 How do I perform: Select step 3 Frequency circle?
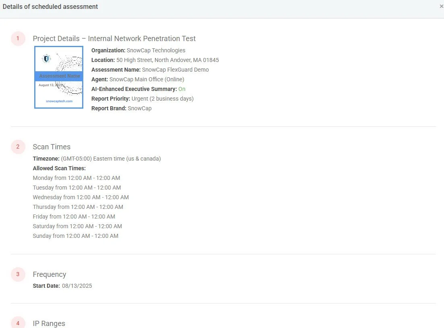click(x=18, y=274)
